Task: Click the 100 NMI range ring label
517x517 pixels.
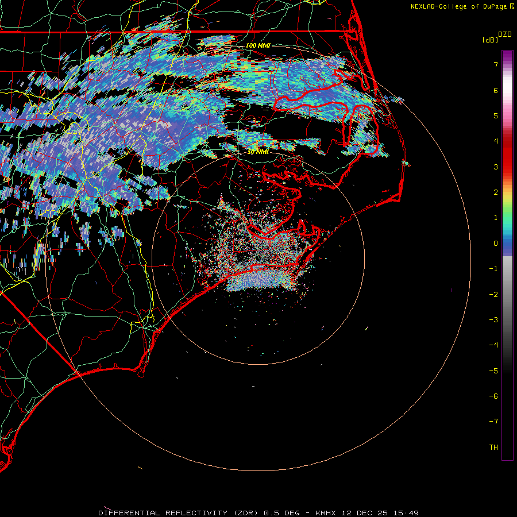Action: (258, 45)
